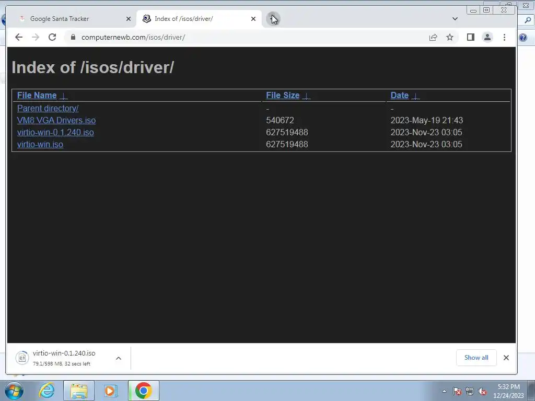Viewport: 535px width, 401px height.
Task: Share this page using the share icon
Action: pos(433,37)
